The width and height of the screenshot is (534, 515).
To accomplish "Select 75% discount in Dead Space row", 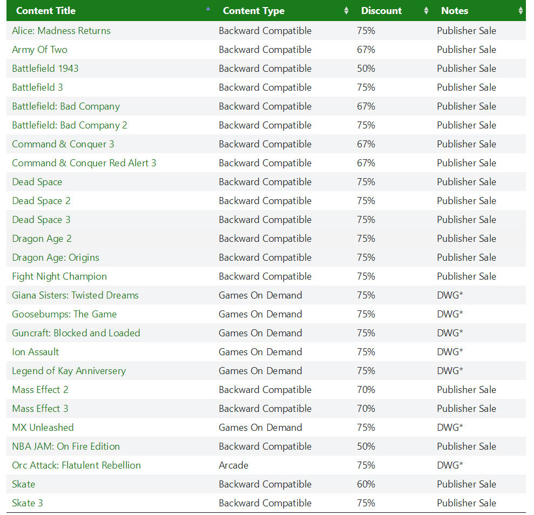I will click(366, 182).
